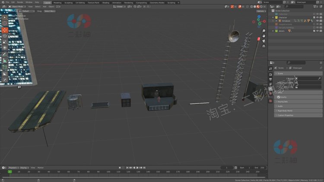
Task: Open the Tool properties tab icon
Action: click(270, 69)
